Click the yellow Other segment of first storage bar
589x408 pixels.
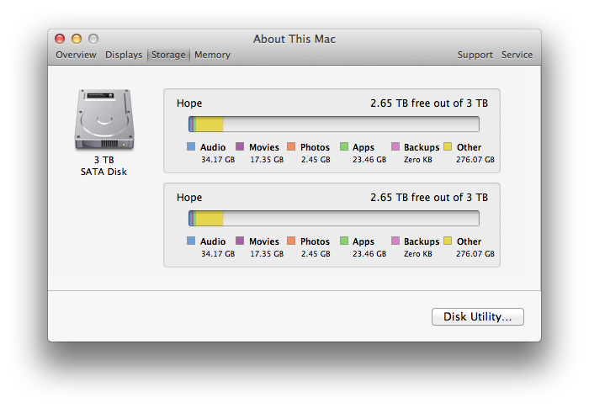tap(210, 124)
